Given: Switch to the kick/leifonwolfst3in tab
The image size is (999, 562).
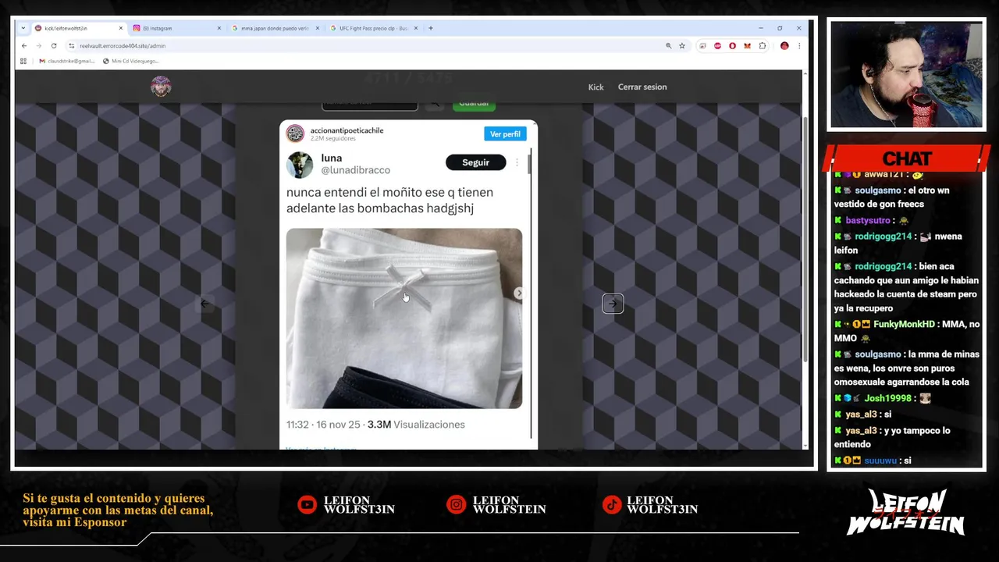Looking at the screenshot, I should pos(78,28).
